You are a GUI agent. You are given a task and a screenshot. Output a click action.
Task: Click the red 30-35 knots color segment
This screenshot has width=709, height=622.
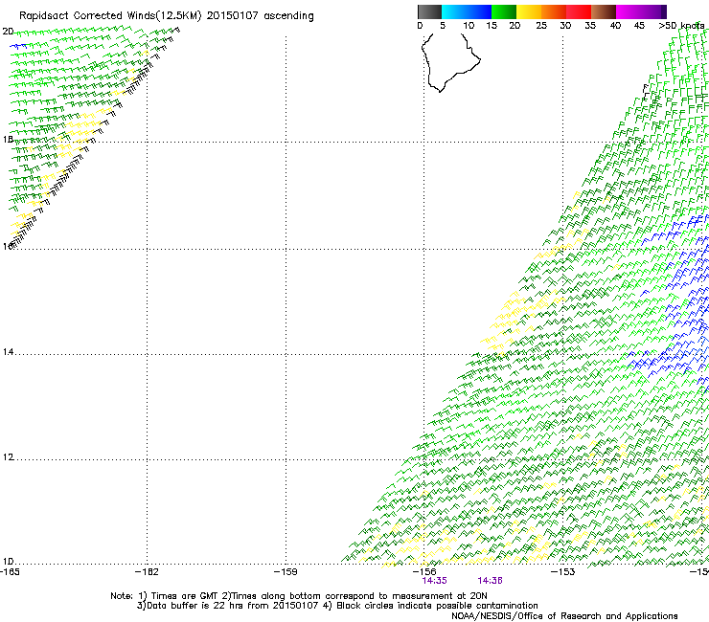pos(579,11)
